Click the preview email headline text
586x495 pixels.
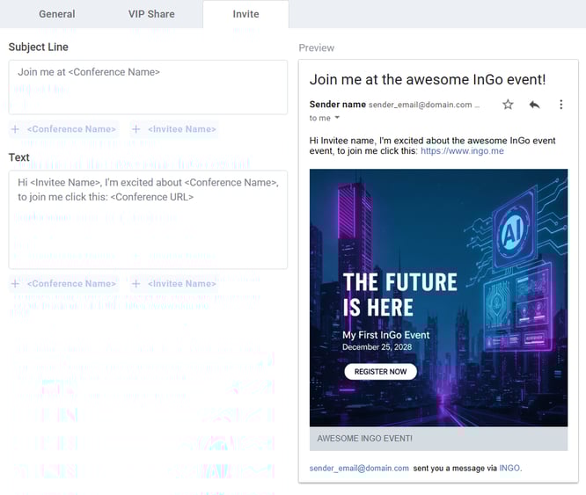point(428,80)
